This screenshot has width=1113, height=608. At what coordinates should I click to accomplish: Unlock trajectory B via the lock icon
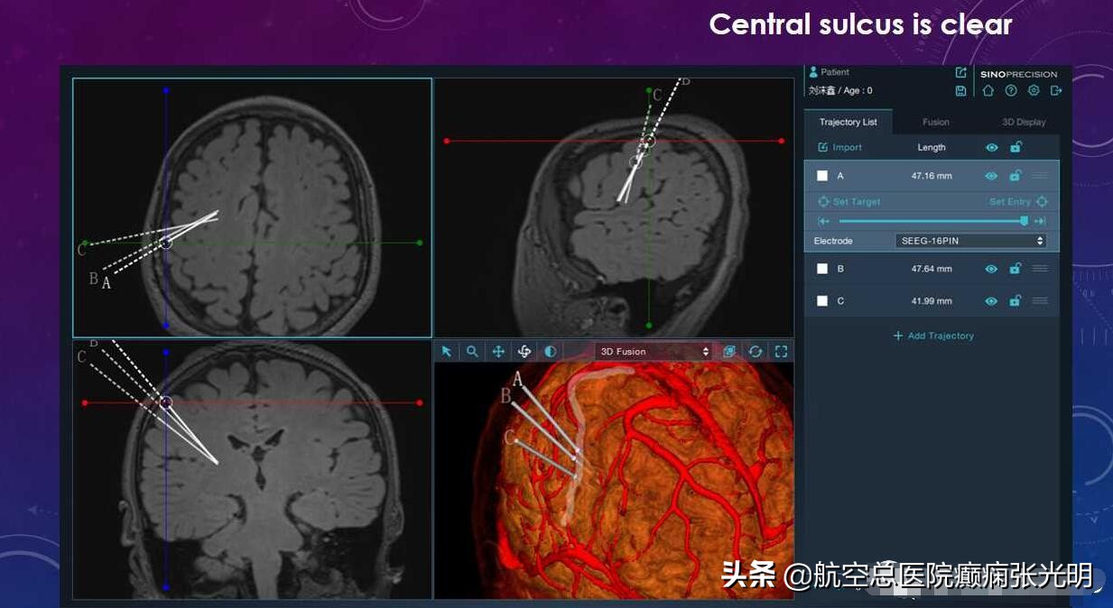coord(1016,268)
